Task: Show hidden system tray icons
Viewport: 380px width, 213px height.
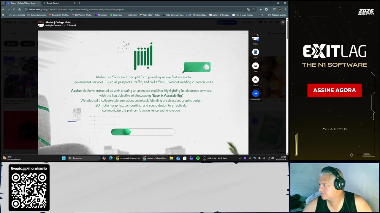Action: coord(240,158)
